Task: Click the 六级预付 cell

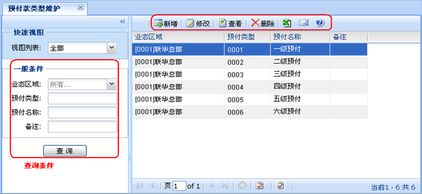Action: (x=300, y=112)
